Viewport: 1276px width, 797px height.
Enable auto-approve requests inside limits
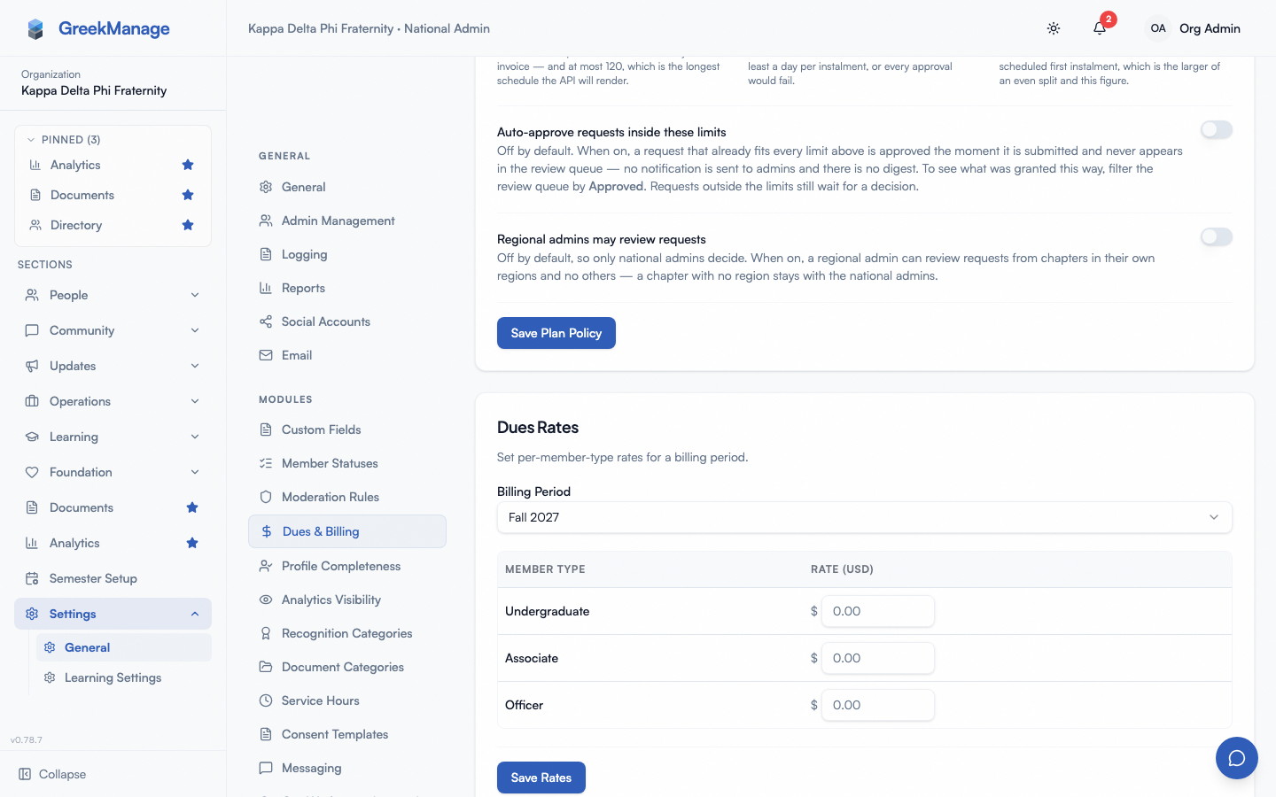tap(1217, 130)
